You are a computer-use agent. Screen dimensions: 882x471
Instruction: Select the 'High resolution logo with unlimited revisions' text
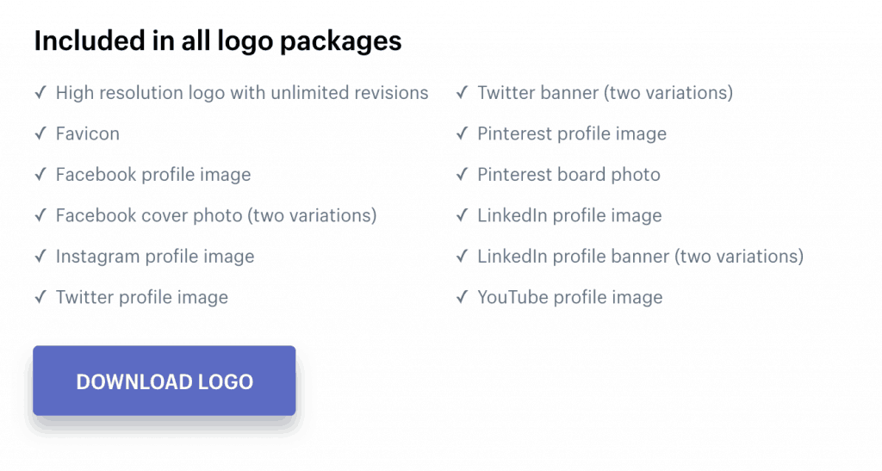242,93
